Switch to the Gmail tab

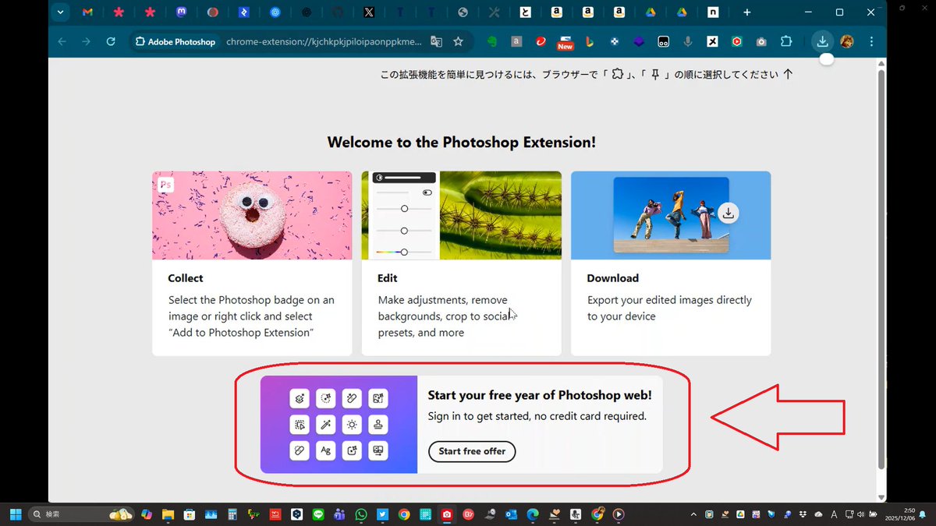(87, 12)
